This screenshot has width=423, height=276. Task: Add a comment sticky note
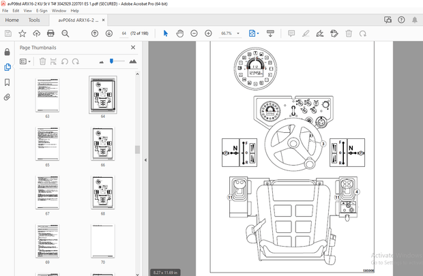pyautogui.click(x=291, y=33)
